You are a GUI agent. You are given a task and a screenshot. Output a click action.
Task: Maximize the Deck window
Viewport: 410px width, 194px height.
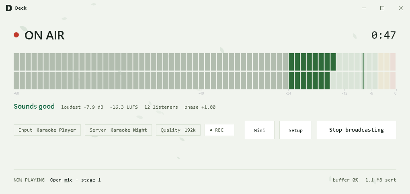(x=382, y=8)
